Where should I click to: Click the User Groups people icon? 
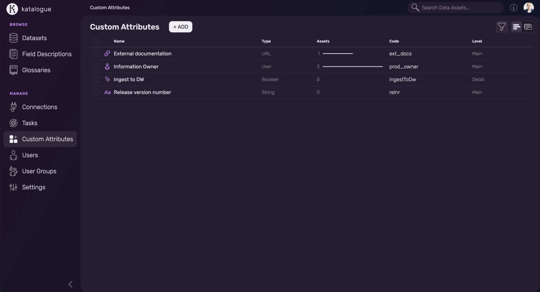13,171
